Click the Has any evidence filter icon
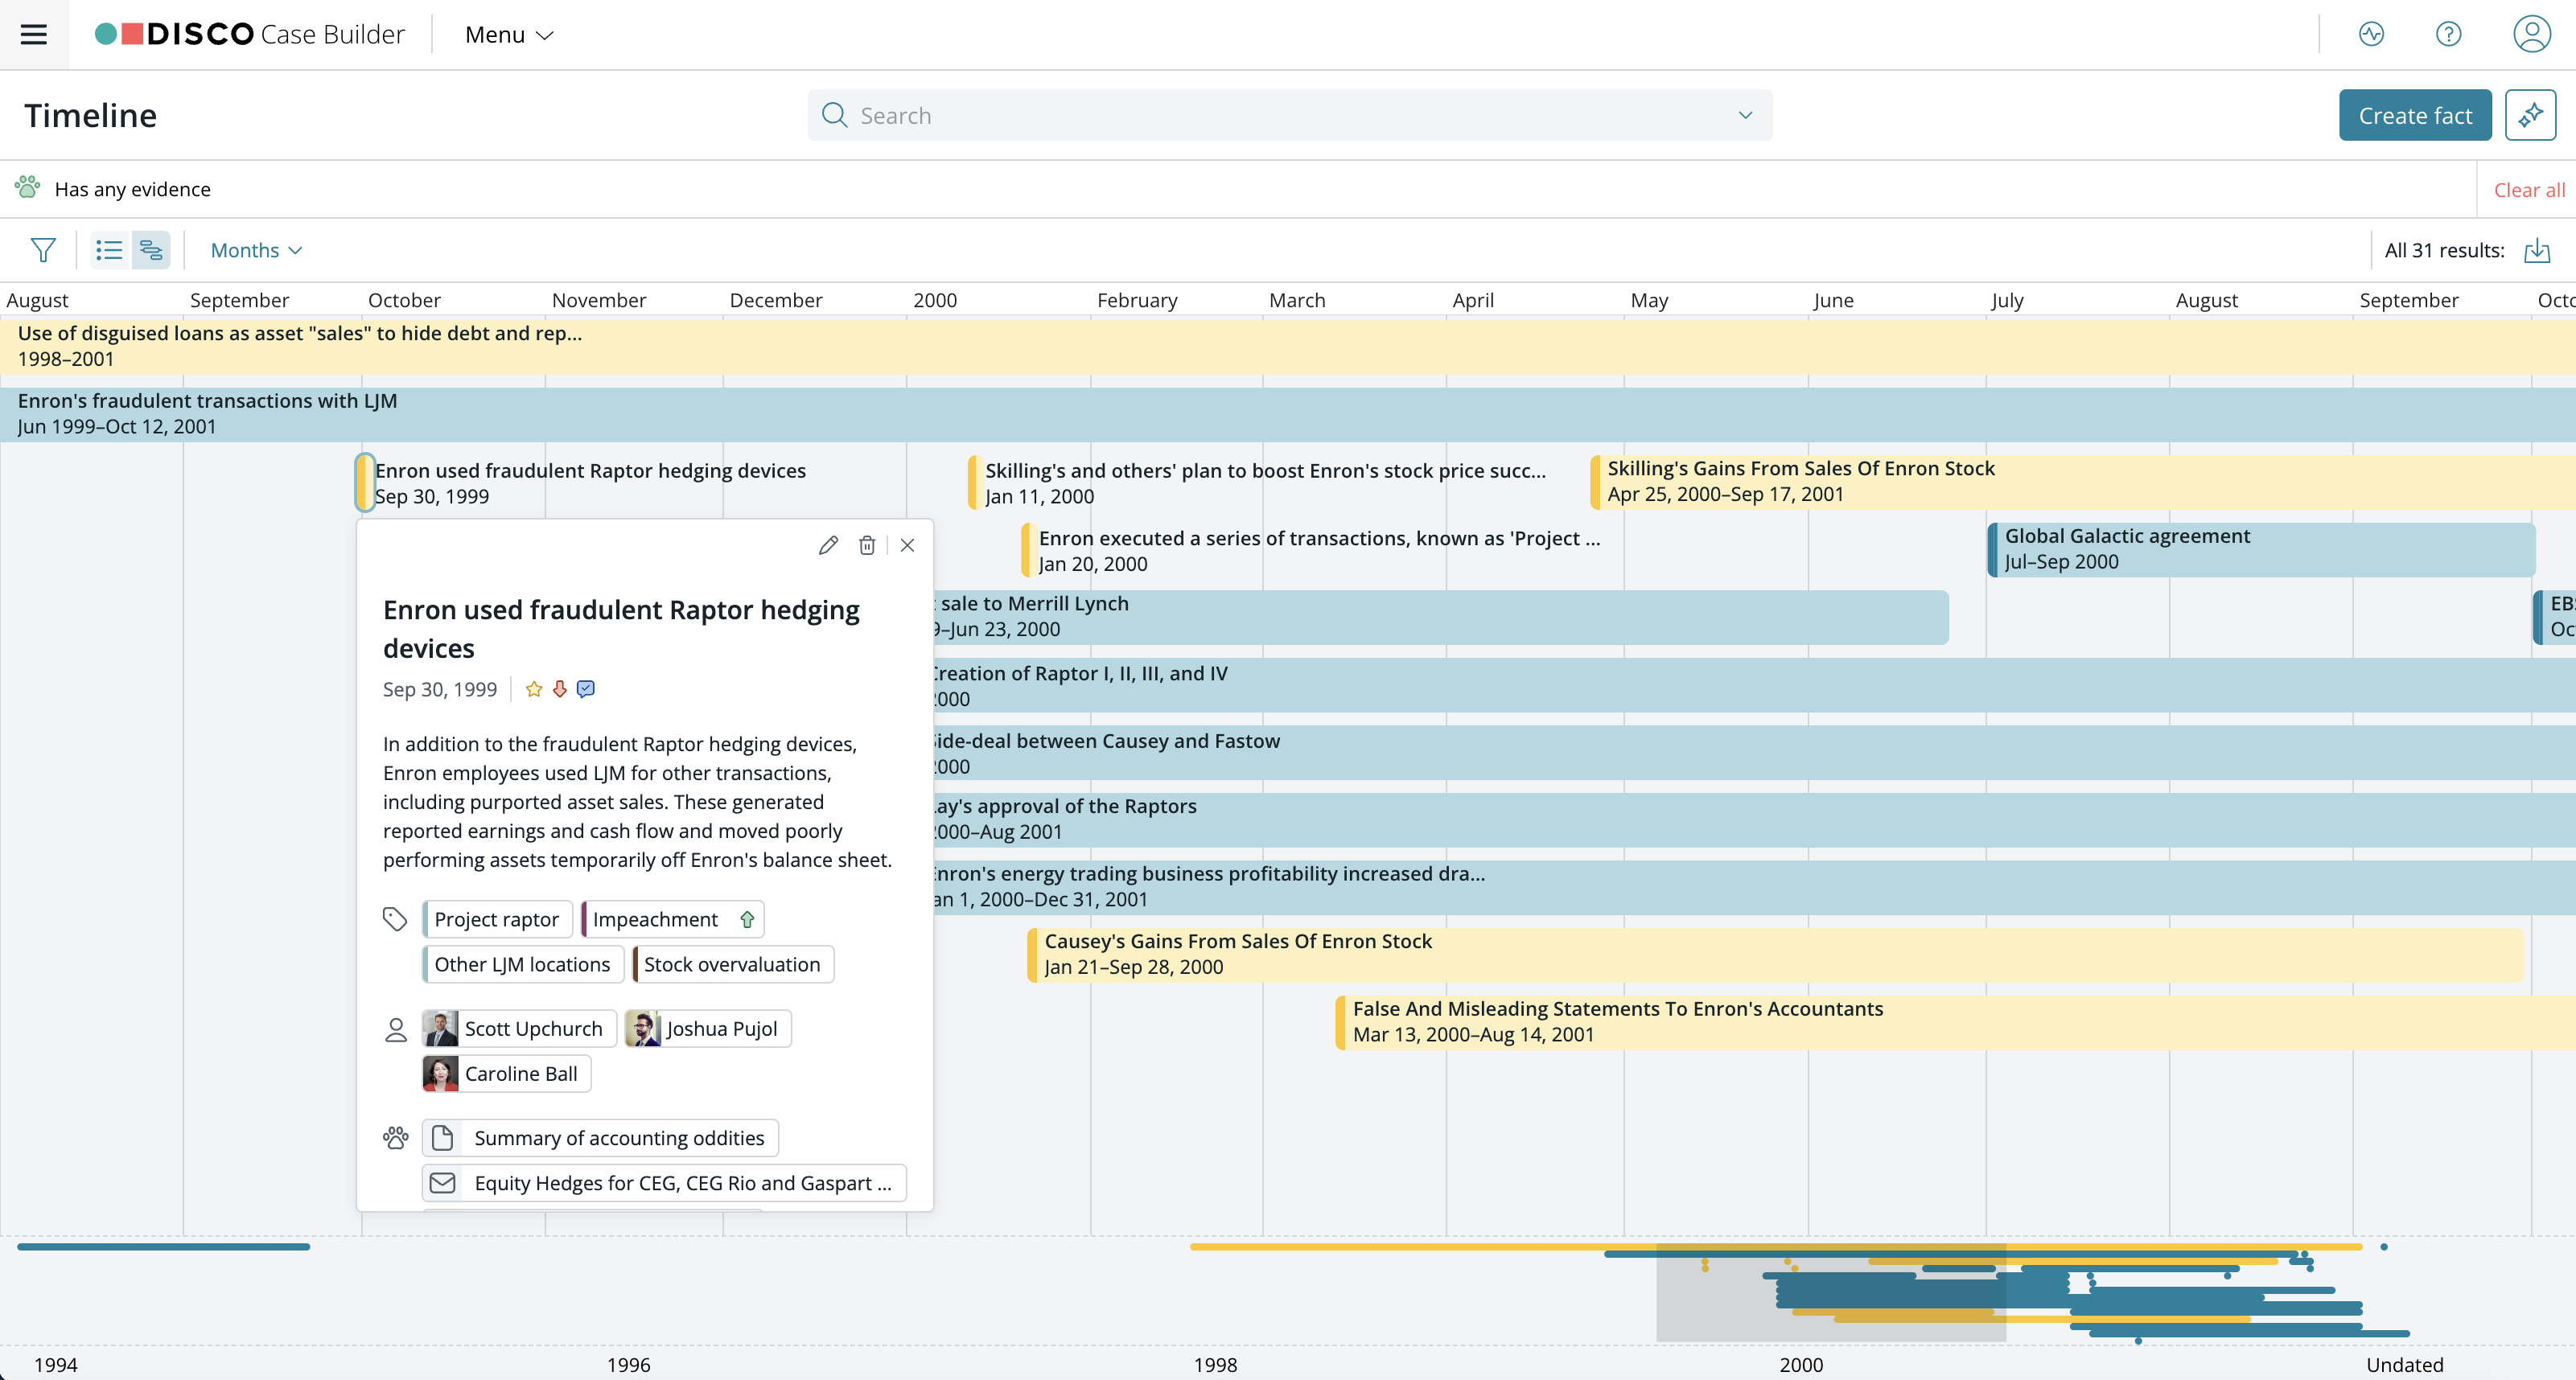Image resolution: width=2576 pixels, height=1380 pixels. tap(27, 187)
